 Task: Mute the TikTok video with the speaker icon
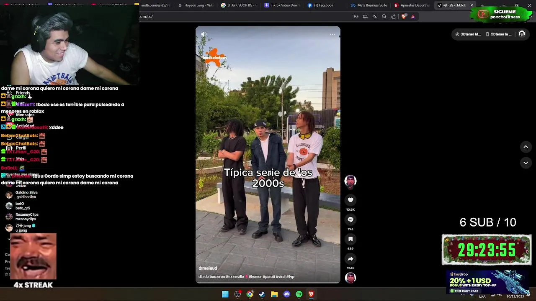pos(204,34)
